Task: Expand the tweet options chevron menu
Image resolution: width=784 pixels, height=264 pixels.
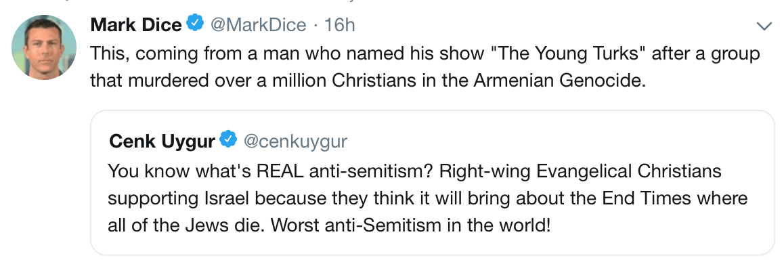Action: coord(764,26)
